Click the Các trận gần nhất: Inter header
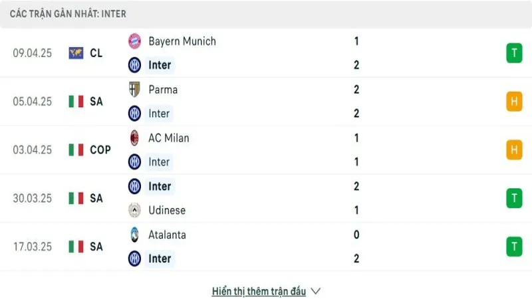The width and height of the screenshot is (532, 299). click(68, 14)
